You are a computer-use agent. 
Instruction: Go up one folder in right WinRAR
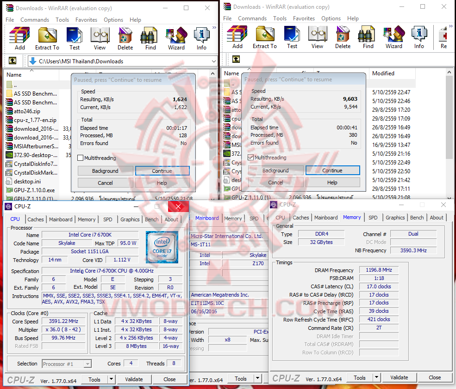[236, 59]
